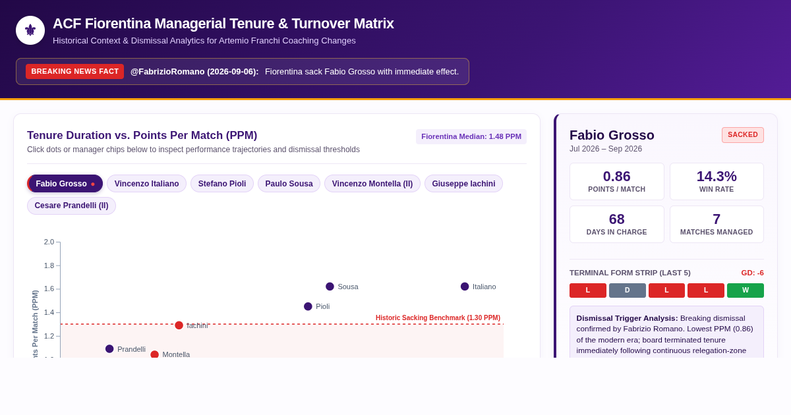Select the Cesare Prandelli (II) chip
The width and height of the screenshot is (791, 415).
click(x=71, y=206)
